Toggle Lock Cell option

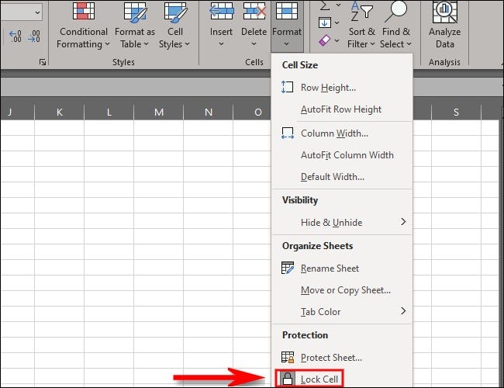click(x=309, y=379)
